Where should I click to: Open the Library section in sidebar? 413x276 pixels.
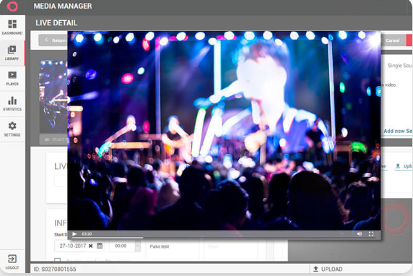click(x=12, y=53)
